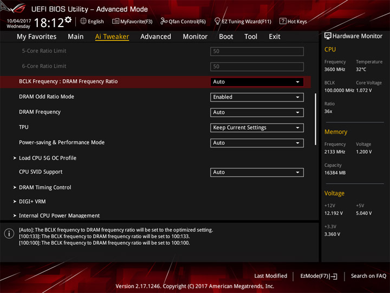
Task: Open MyFavorite(F3) panel
Action: (x=136, y=21)
